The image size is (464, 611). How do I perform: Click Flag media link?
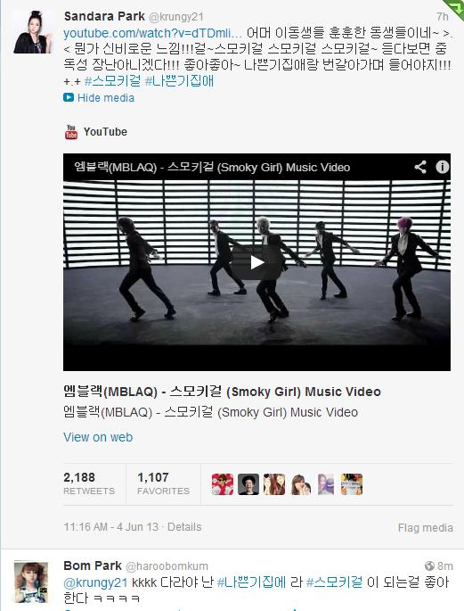[426, 528]
